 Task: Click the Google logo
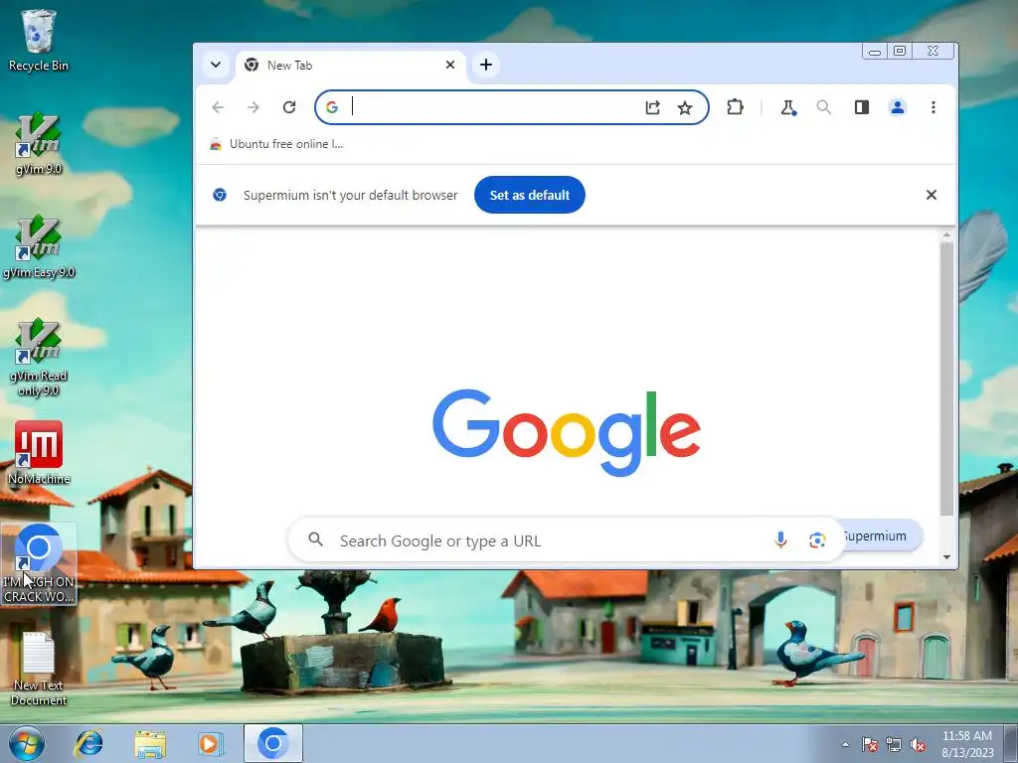click(566, 433)
